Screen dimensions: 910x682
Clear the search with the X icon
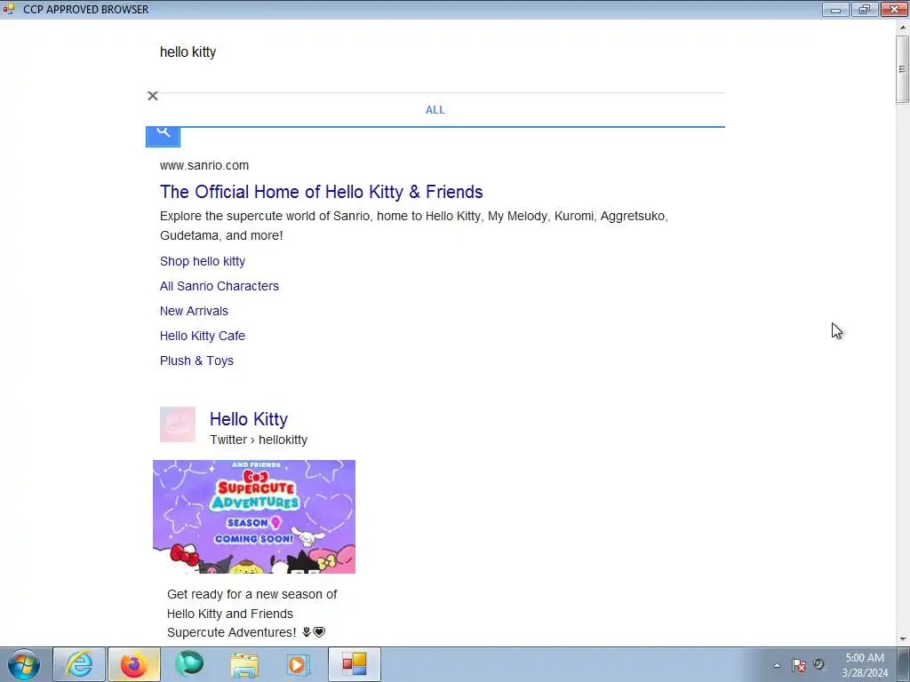click(153, 96)
